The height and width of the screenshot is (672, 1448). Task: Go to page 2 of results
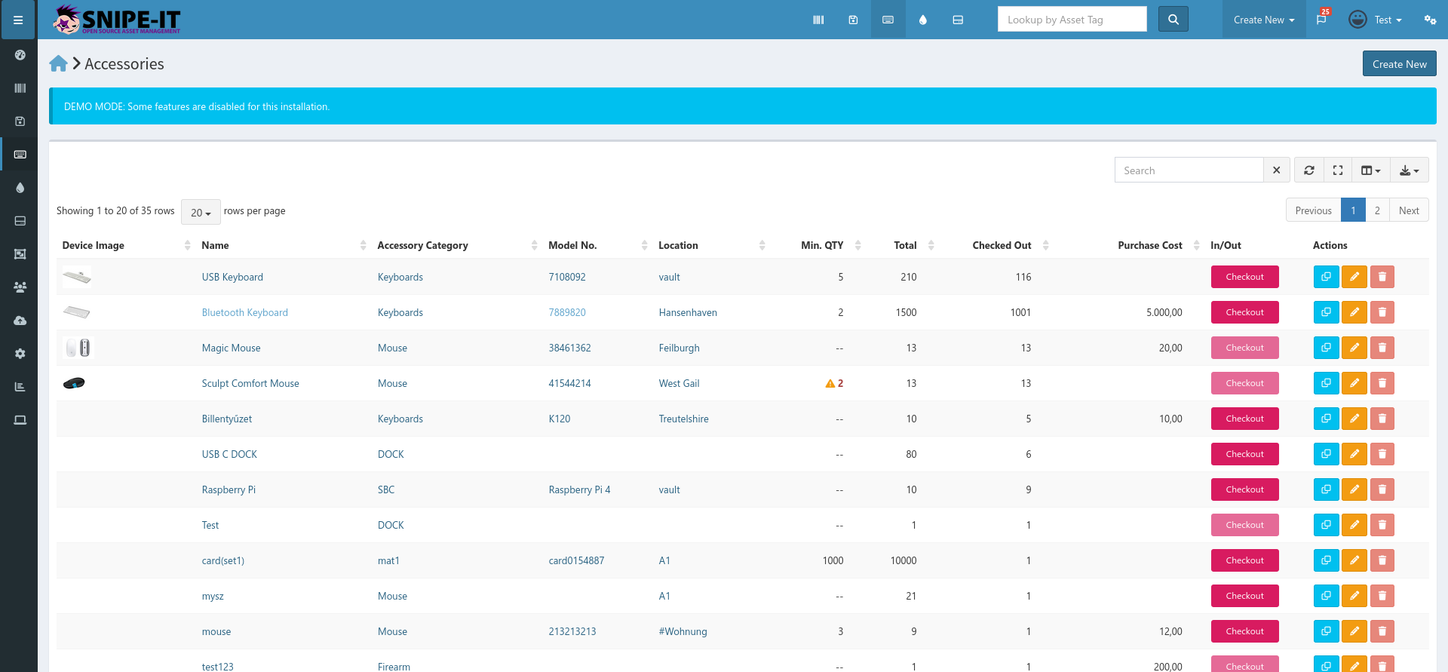click(1377, 210)
